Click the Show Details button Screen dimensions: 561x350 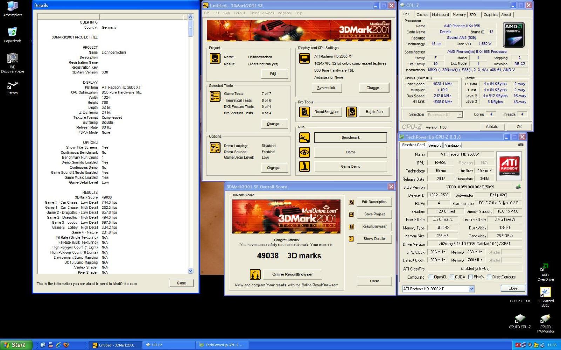tap(374, 239)
